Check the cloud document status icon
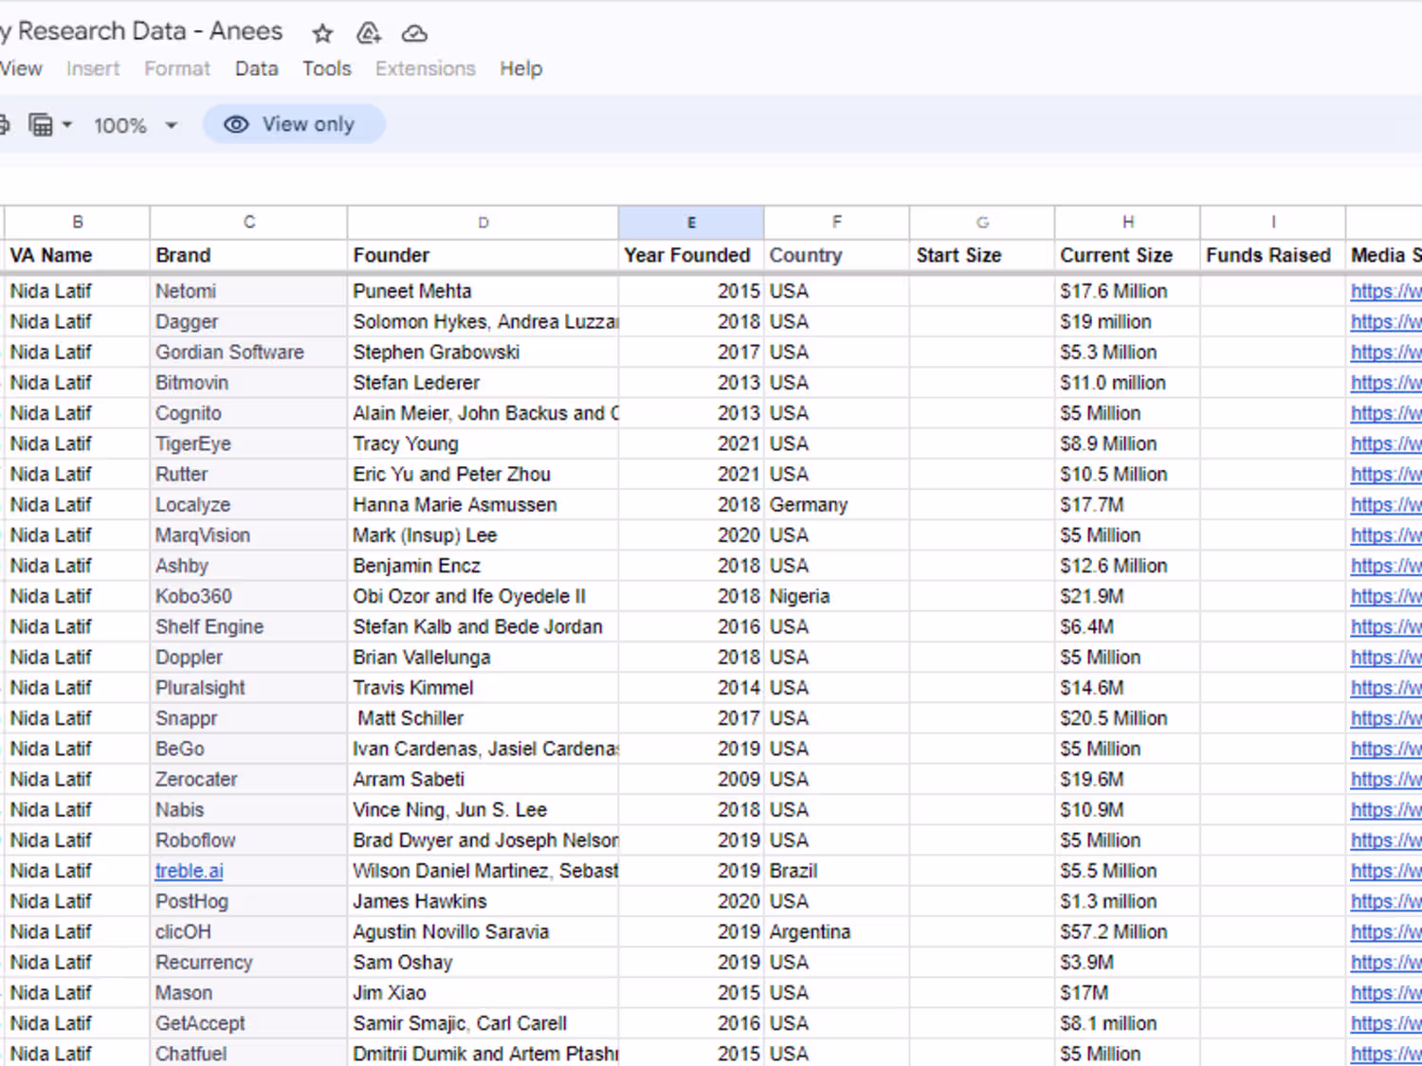The height and width of the screenshot is (1066, 1422). click(x=414, y=34)
